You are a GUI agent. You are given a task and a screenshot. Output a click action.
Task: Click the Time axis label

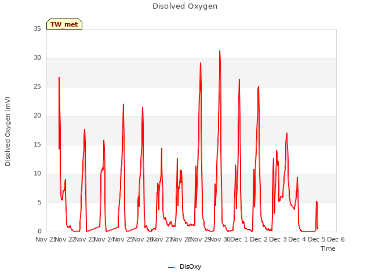pyautogui.click(x=328, y=248)
